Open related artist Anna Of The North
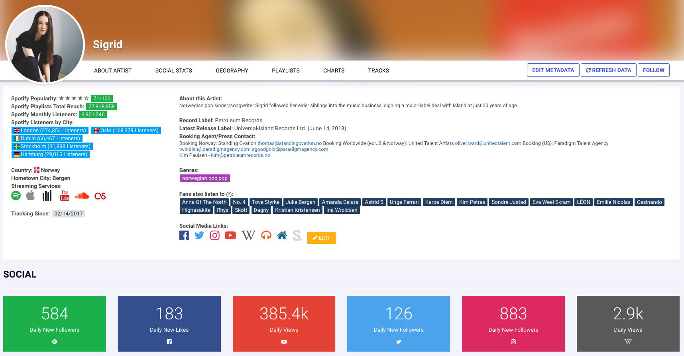The width and height of the screenshot is (684, 356). [204, 202]
